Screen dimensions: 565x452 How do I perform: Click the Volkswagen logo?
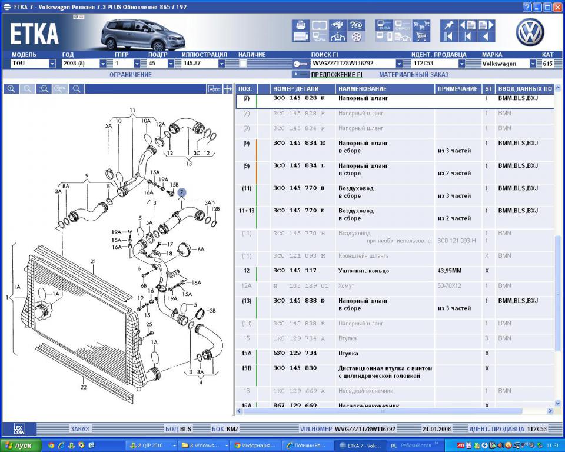click(530, 32)
